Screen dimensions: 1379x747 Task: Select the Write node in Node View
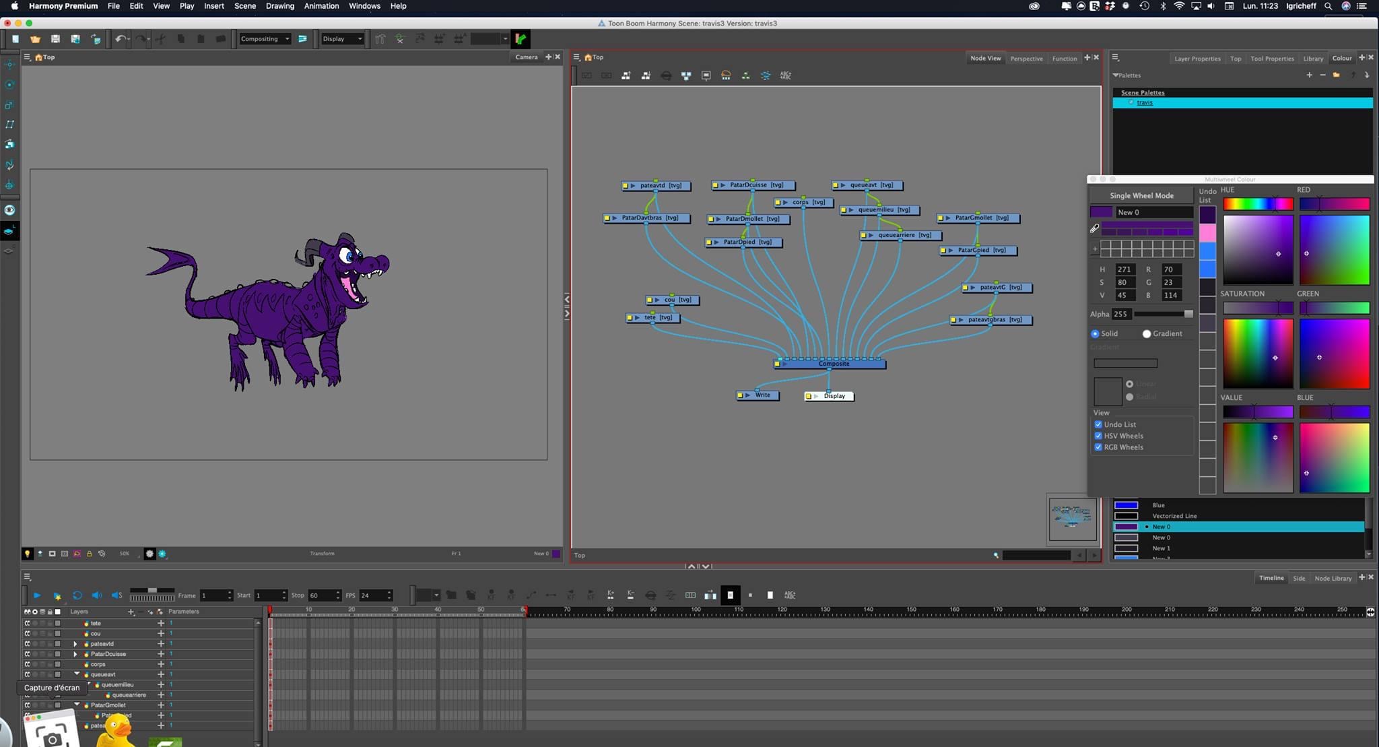[758, 395]
